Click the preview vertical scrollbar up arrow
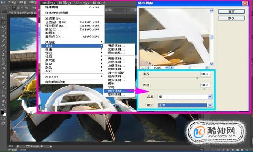 coord(211,11)
